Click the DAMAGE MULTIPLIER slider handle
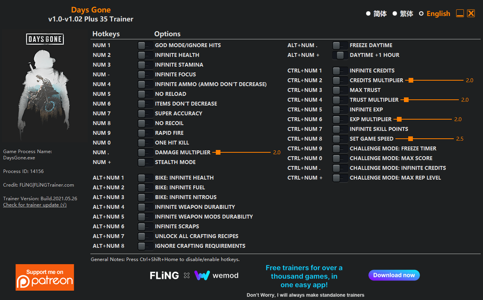This screenshot has height=300, width=483. click(x=218, y=152)
